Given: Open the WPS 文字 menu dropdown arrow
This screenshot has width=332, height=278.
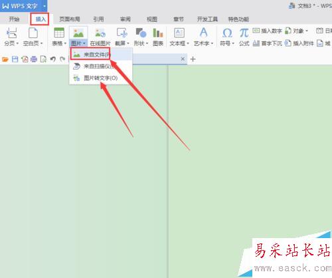Looking at the screenshot, I should pos(44,6).
